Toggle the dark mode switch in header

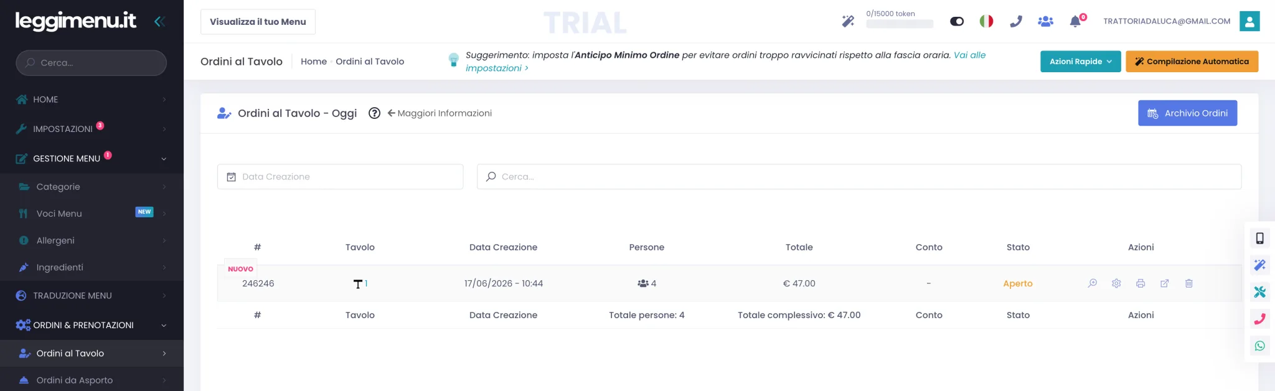click(x=957, y=21)
